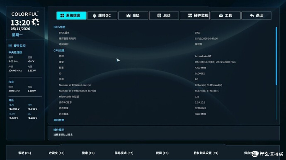Switch to the 超频OC tab
286x160 pixels.
[x=102, y=16]
